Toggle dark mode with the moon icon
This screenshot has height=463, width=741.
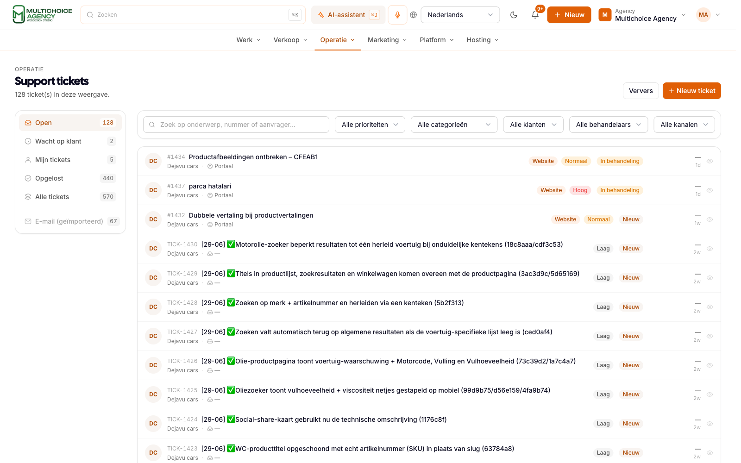pos(514,15)
